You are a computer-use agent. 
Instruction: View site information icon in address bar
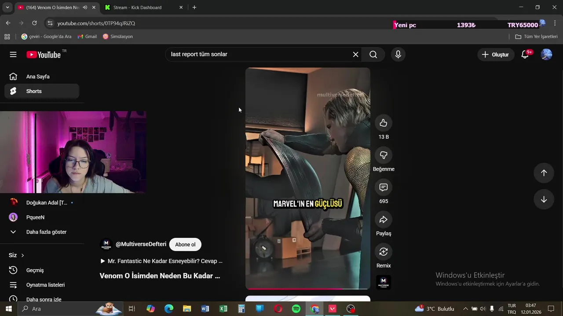click(x=50, y=23)
